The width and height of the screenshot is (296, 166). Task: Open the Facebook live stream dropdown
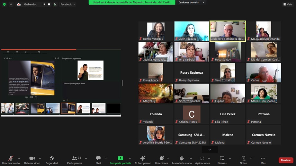tap(67, 4)
